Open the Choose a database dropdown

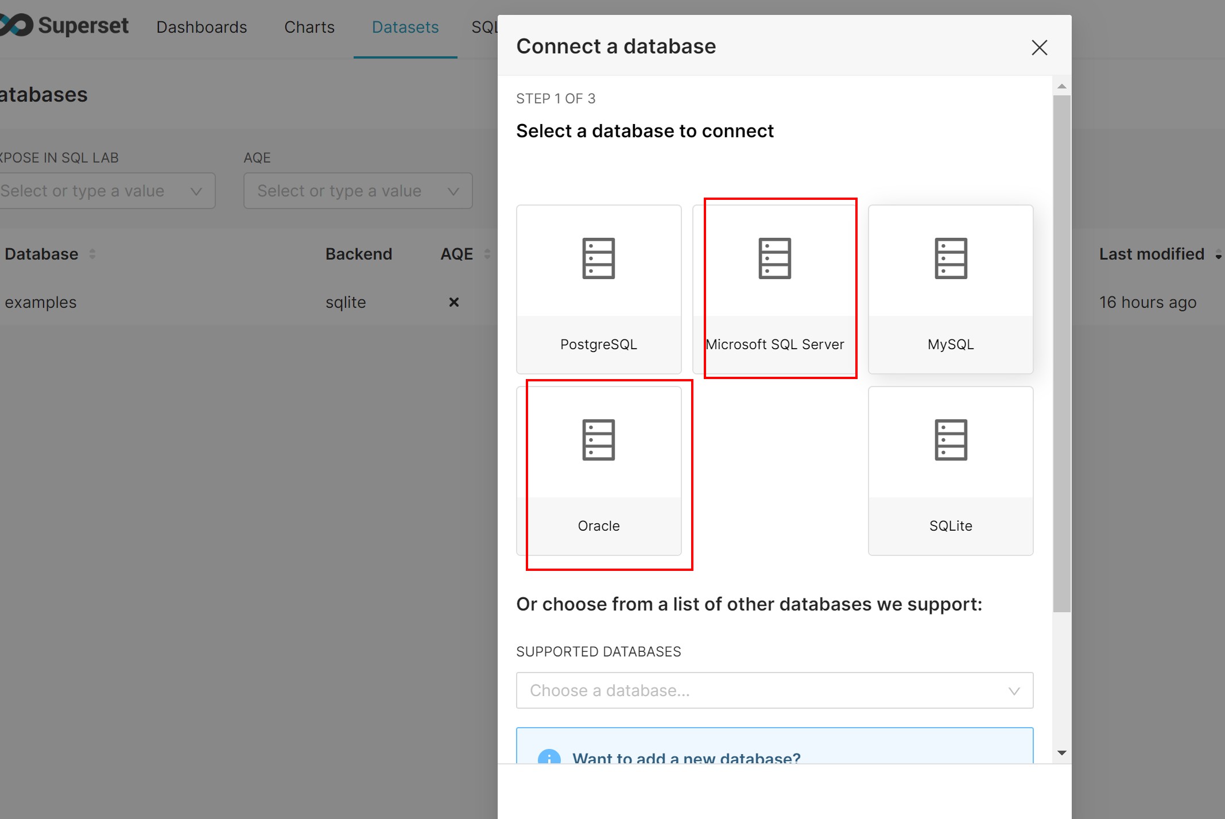(774, 690)
